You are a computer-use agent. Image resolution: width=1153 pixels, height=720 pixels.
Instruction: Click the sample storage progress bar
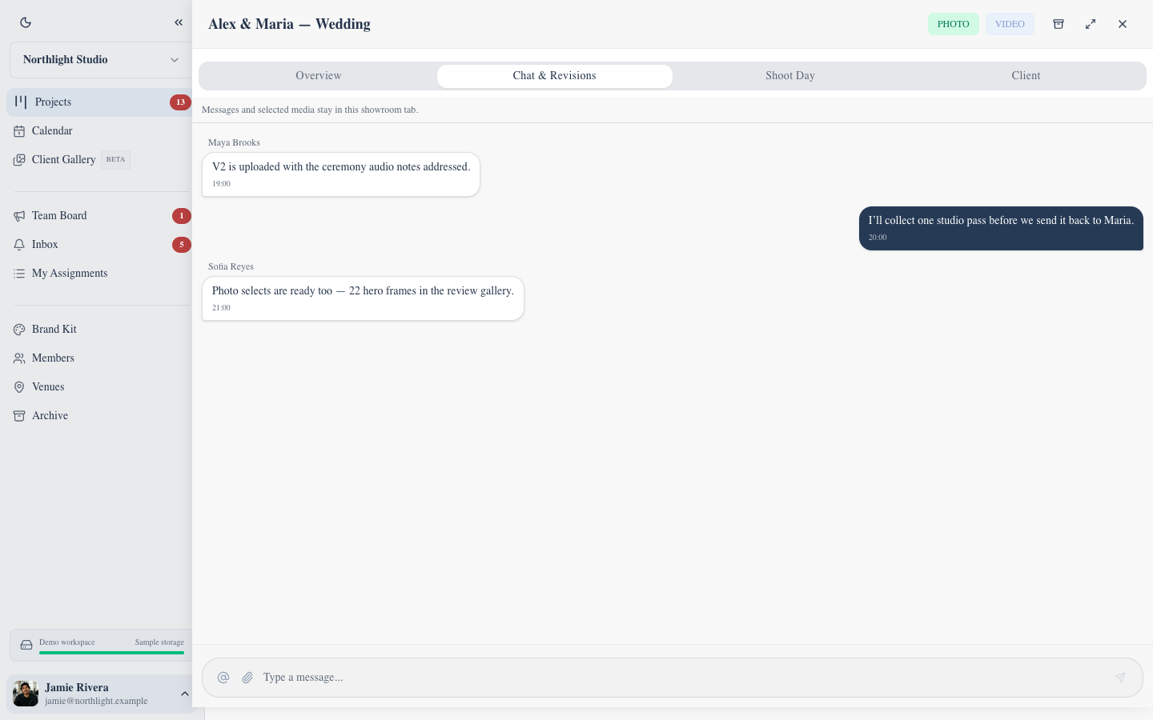pyautogui.click(x=111, y=653)
